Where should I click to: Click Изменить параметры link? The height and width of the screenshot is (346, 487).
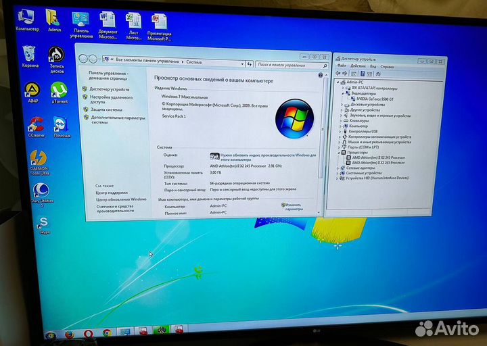[294, 207]
